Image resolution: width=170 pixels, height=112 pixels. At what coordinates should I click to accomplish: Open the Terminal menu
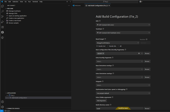(x=35, y=2)
